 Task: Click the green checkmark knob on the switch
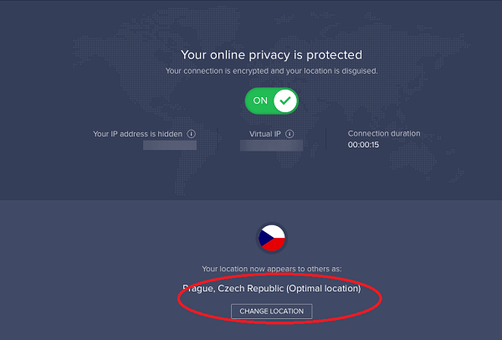[286, 101]
